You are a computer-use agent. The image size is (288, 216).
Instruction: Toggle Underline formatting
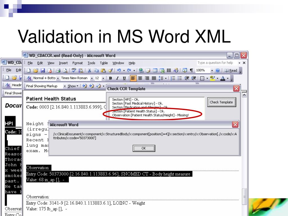click(124, 78)
